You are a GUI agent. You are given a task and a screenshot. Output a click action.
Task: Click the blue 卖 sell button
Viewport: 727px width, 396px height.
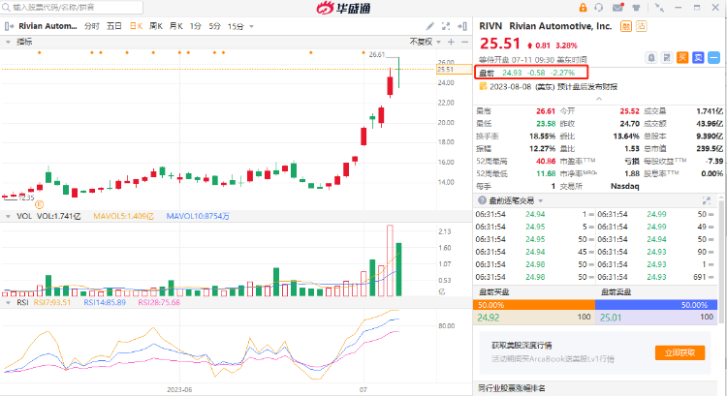[x=698, y=58]
